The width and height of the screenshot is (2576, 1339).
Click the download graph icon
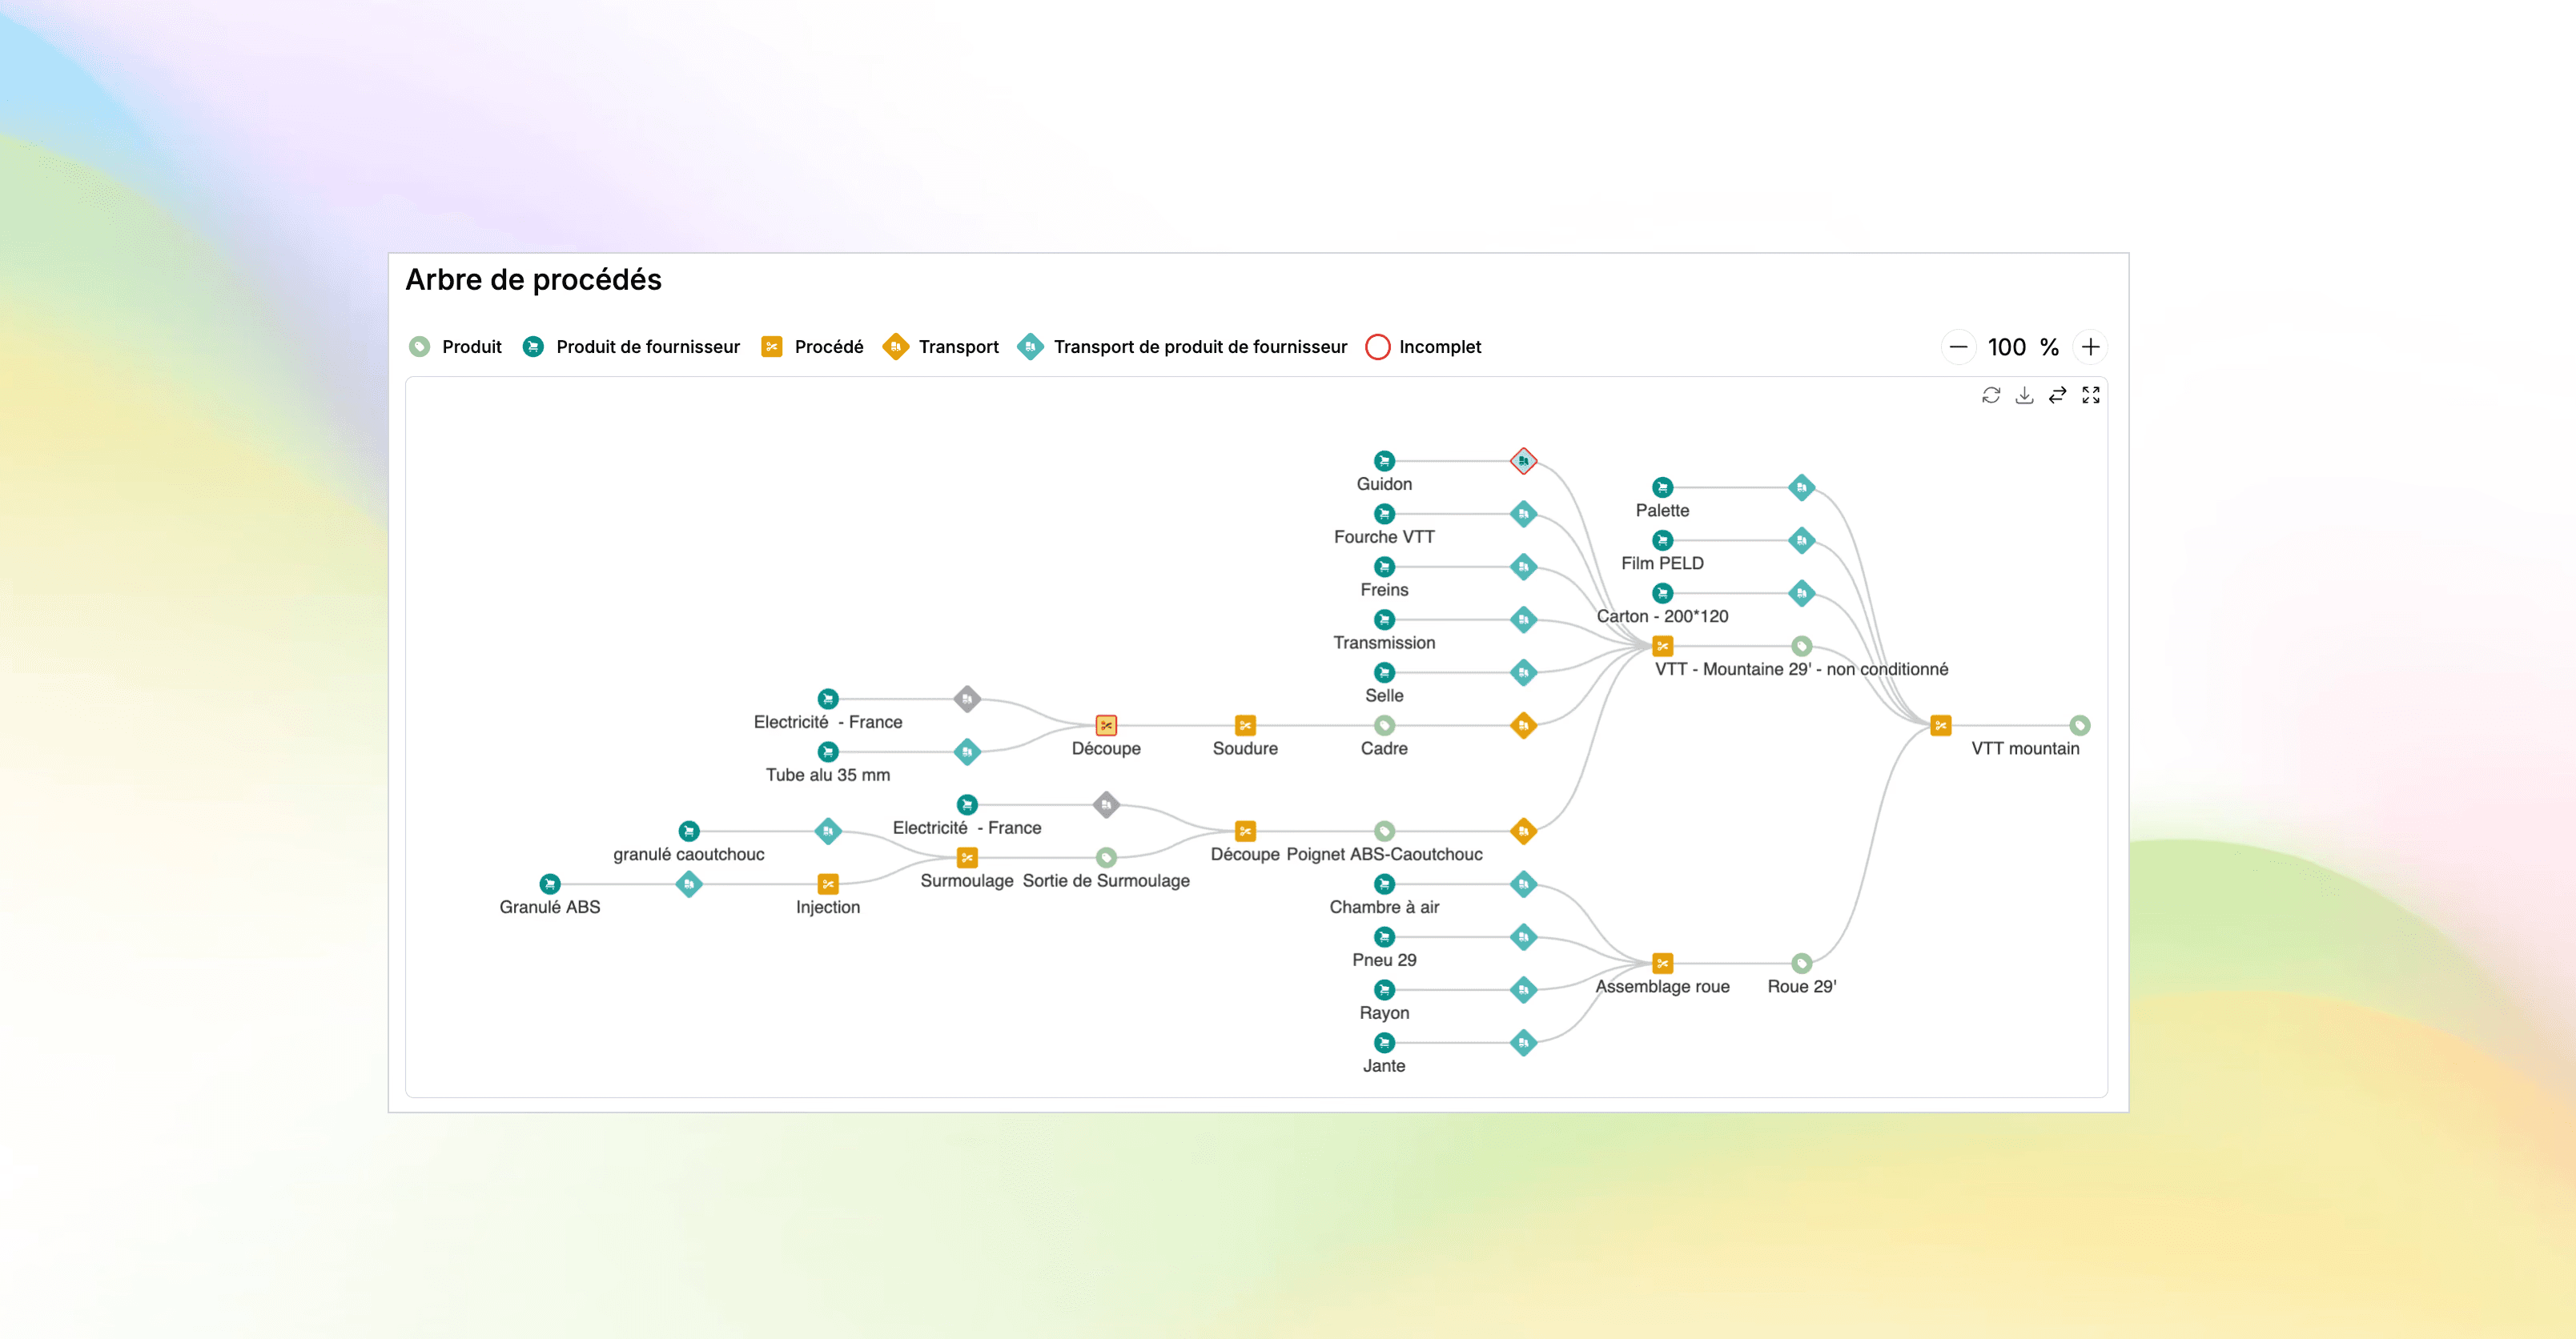[x=2024, y=395]
